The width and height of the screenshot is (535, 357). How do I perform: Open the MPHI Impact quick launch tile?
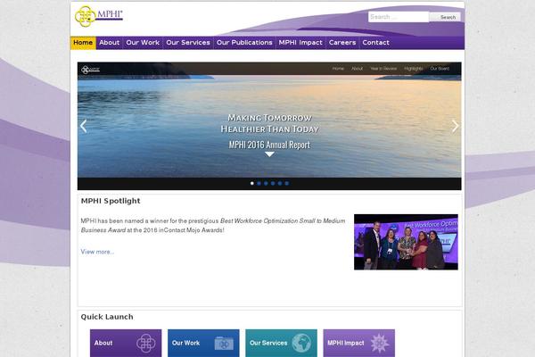point(359,343)
